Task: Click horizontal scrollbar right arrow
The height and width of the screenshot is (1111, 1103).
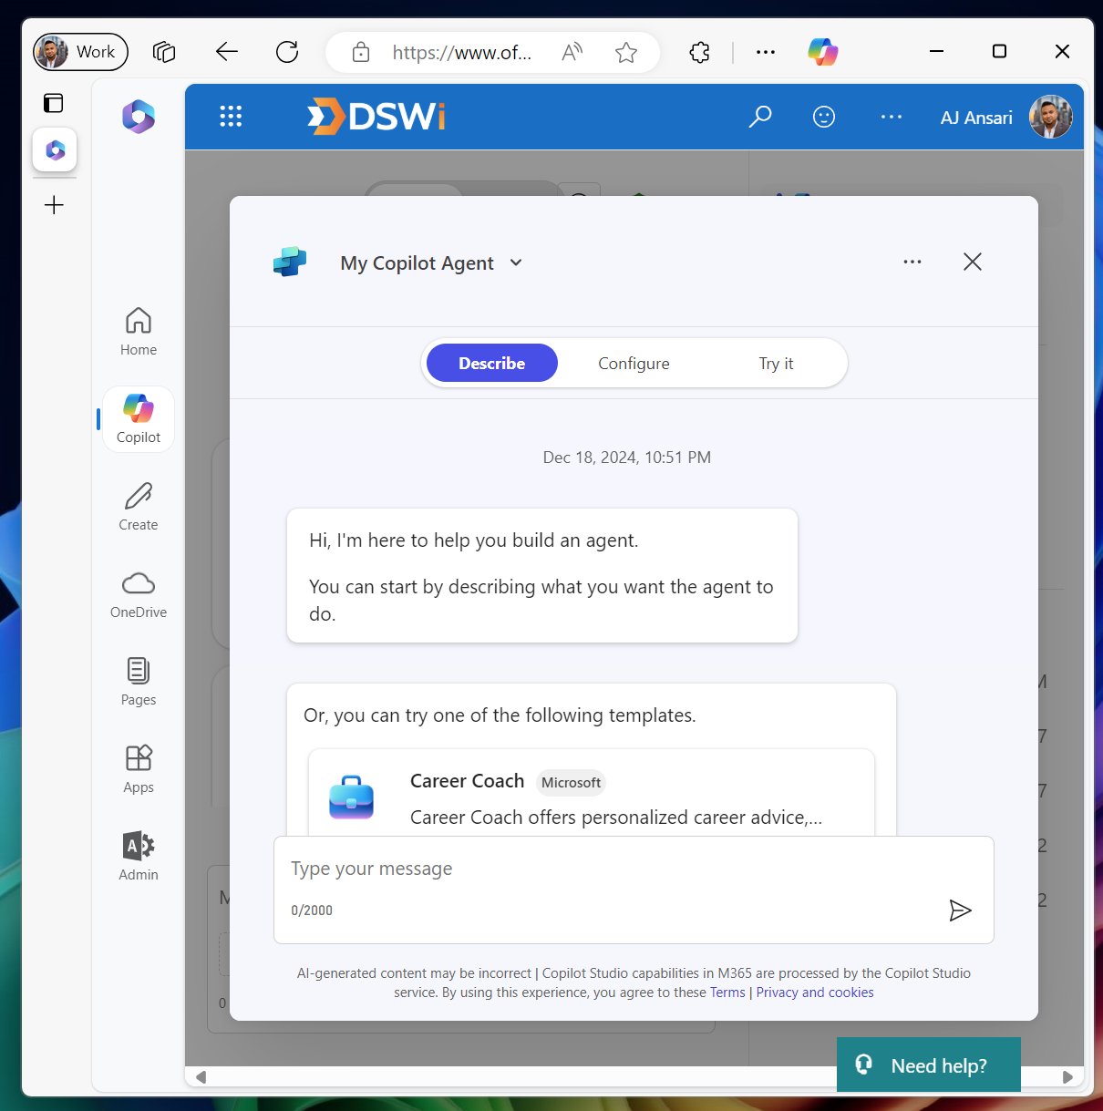Action: [1067, 1077]
